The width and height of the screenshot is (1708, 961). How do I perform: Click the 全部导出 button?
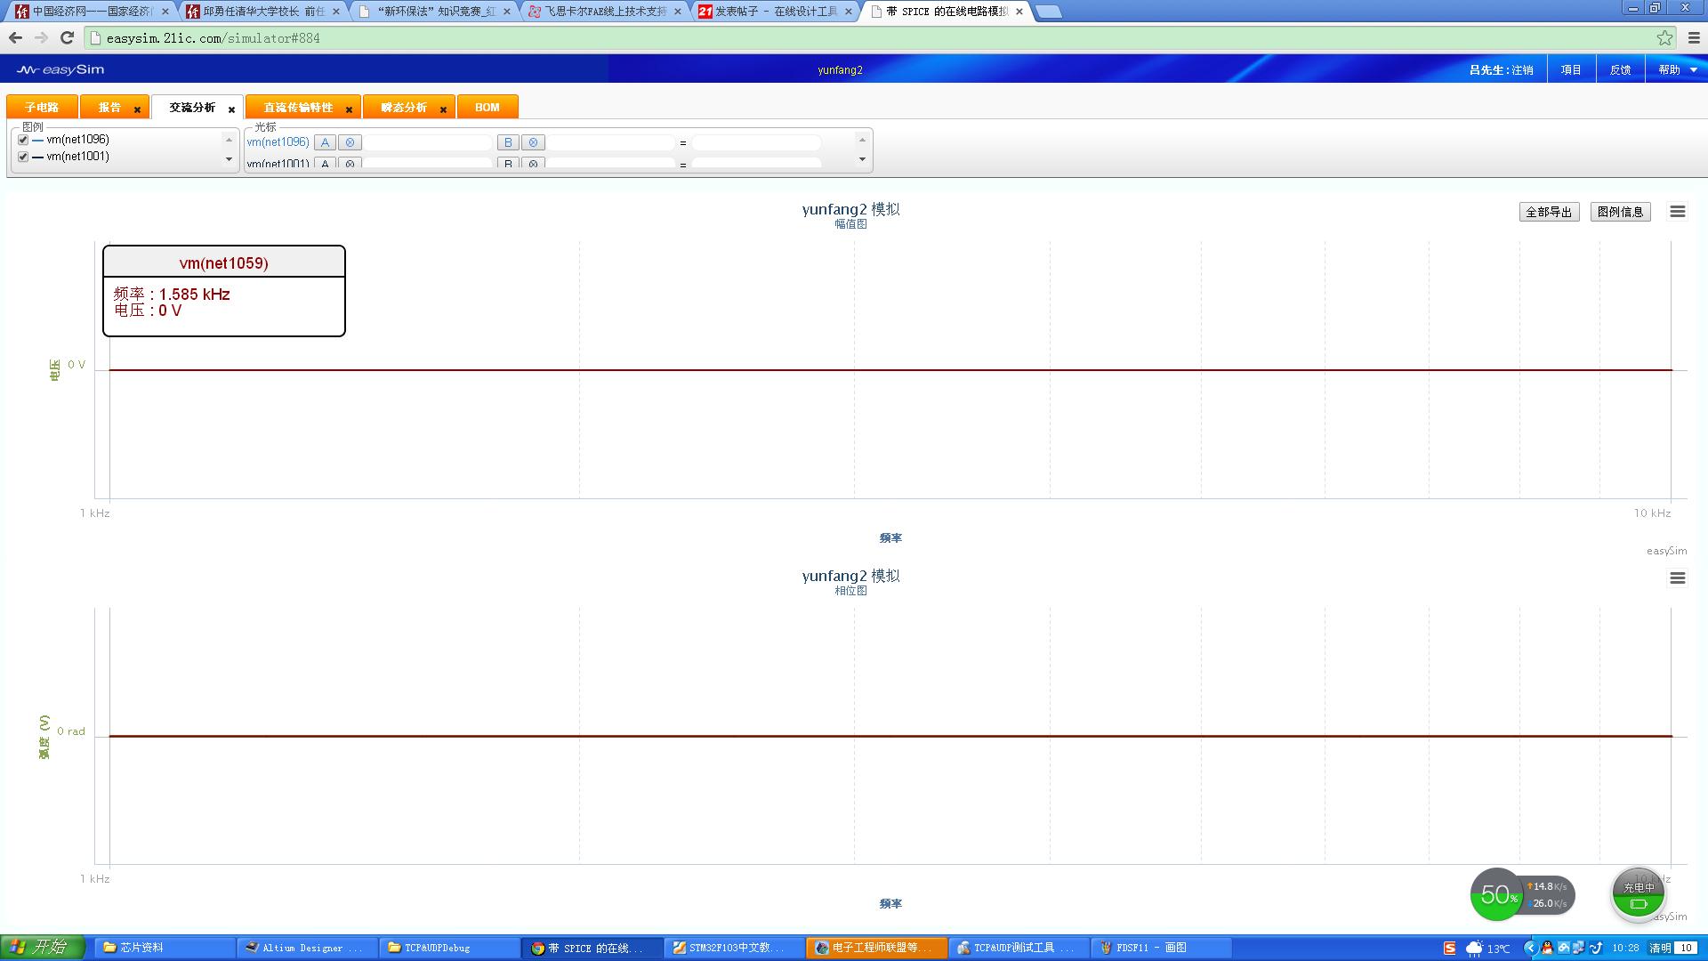coord(1549,212)
